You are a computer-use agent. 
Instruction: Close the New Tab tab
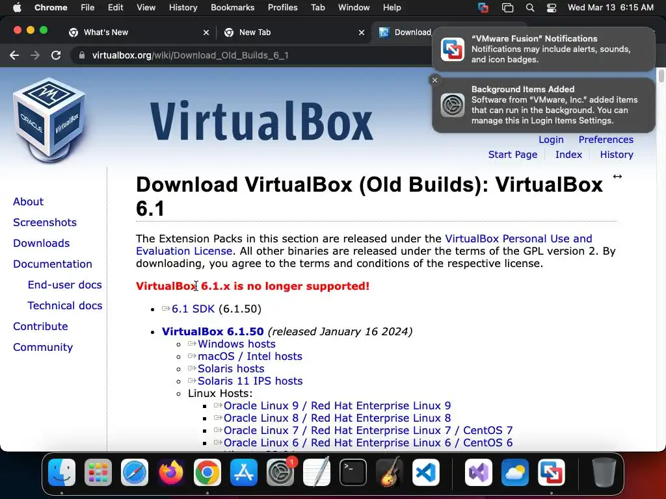[x=362, y=32]
